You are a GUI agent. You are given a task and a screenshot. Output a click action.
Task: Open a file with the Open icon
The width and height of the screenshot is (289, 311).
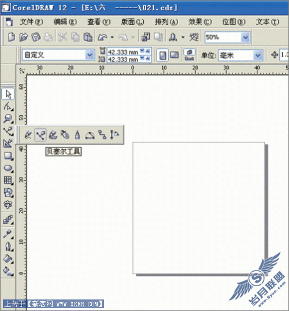[24, 37]
